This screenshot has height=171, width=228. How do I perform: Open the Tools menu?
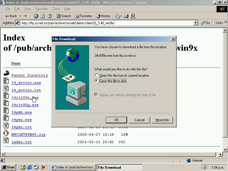click(56, 9)
